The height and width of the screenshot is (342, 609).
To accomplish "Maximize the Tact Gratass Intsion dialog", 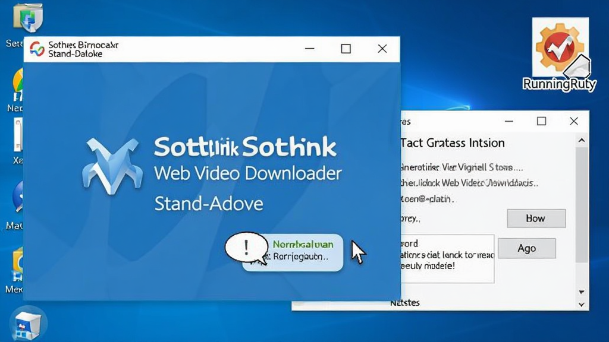I will (x=541, y=121).
